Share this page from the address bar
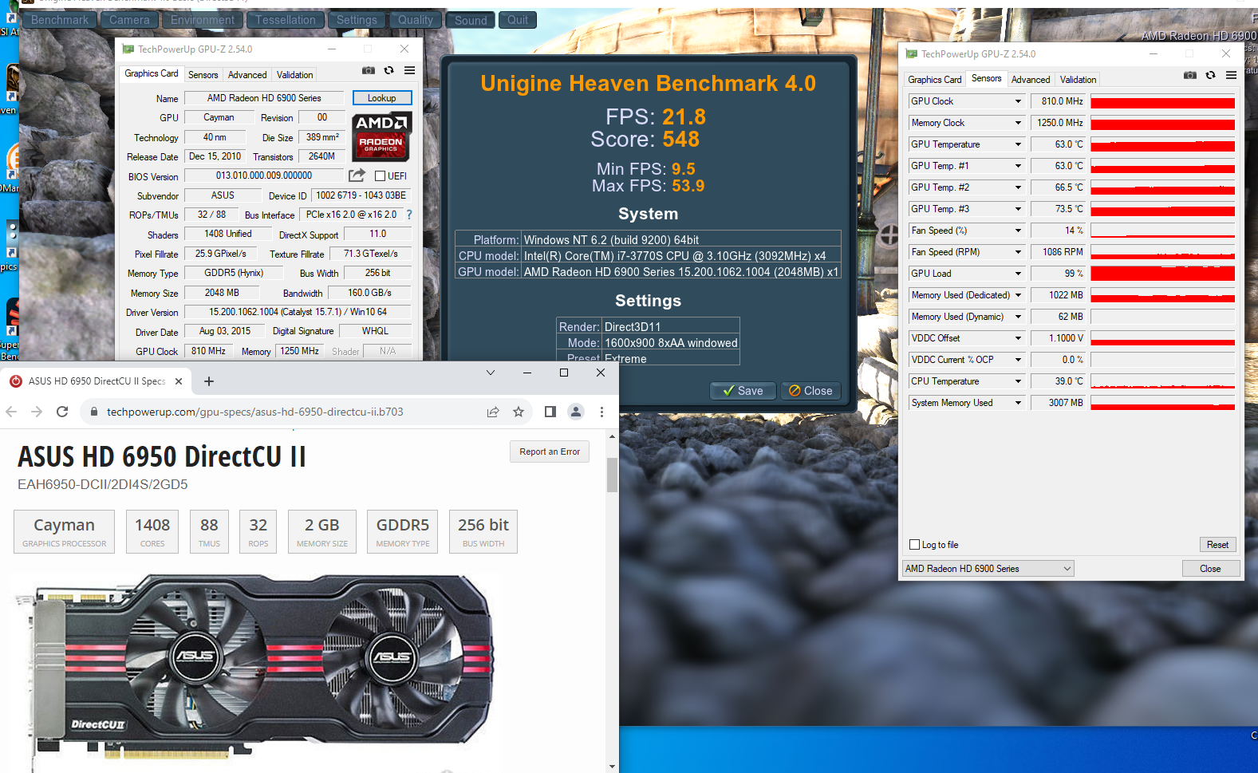The height and width of the screenshot is (773, 1258). [x=493, y=412]
